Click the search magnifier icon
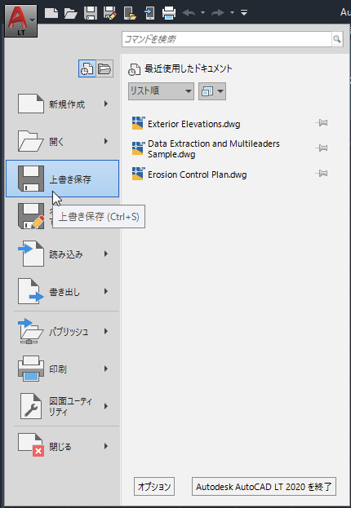Image resolution: width=351 pixels, height=508 pixels. (x=337, y=39)
